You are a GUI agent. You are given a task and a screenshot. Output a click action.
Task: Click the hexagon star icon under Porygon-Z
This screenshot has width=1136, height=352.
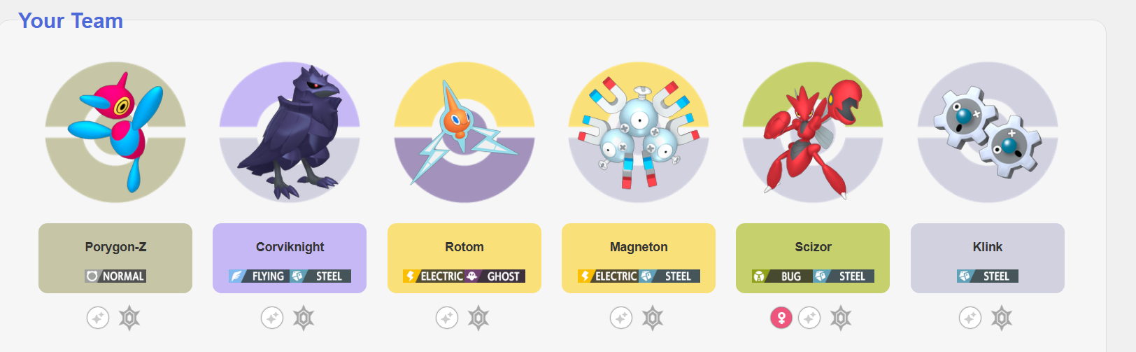pos(129,318)
